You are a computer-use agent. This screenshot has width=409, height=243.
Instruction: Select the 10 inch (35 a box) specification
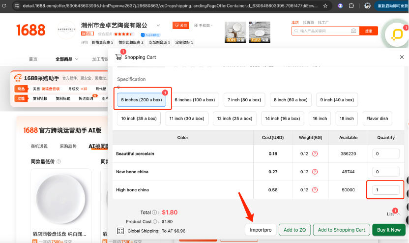(x=139, y=119)
